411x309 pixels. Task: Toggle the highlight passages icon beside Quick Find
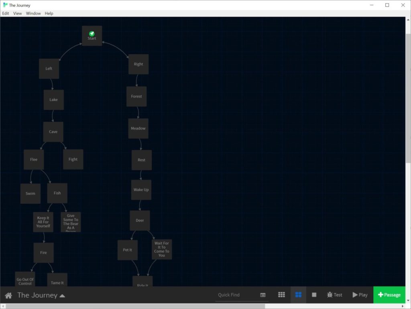pyautogui.click(x=263, y=295)
